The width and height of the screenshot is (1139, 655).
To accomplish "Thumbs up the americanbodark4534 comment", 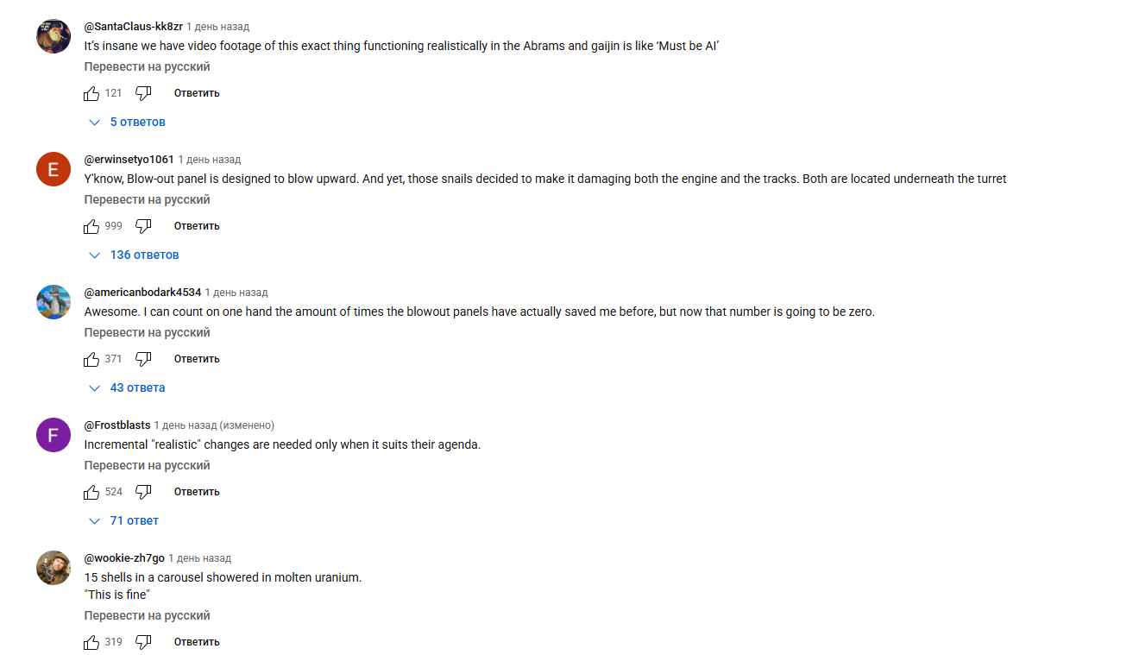I will pyautogui.click(x=91, y=359).
